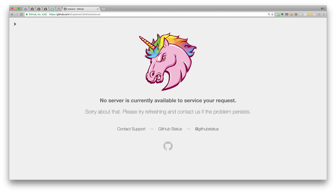This screenshot has height=193, width=336.
Task: Open the Pocket extension icon
Action: pyautogui.click(x=287, y=14)
